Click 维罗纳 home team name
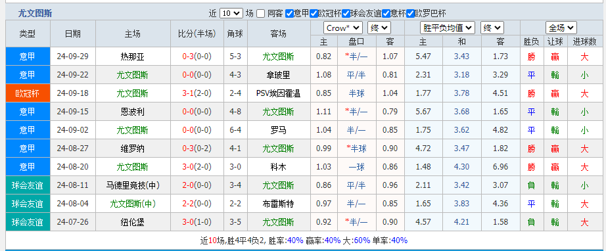This screenshot has width=606, height=251. [132, 148]
